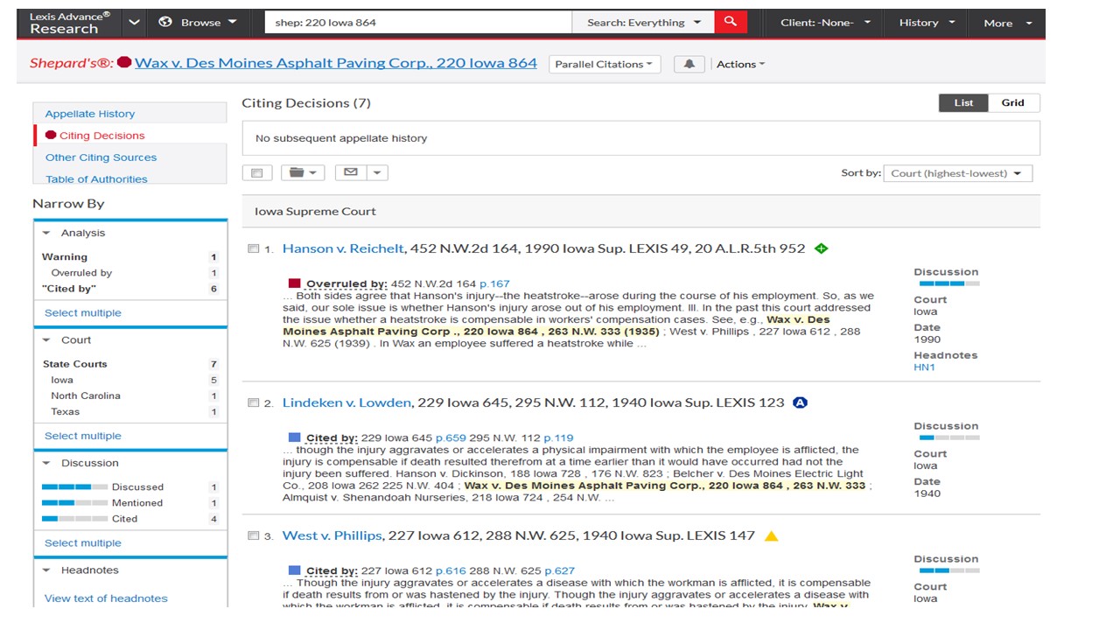Filter court by Iowa
This screenshot has height=630, width=1120.
[x=62, y=380]
